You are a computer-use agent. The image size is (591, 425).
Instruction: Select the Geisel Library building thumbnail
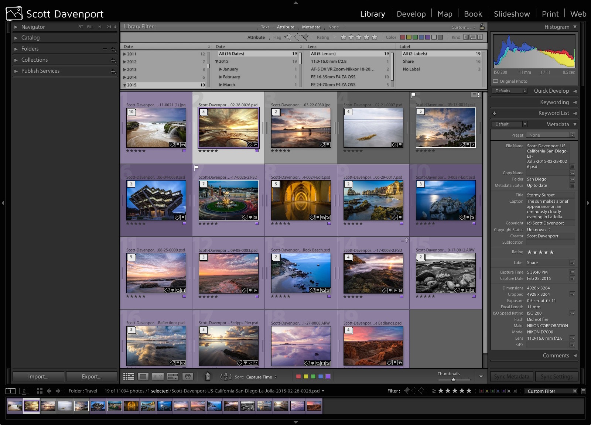coord(156,200)
